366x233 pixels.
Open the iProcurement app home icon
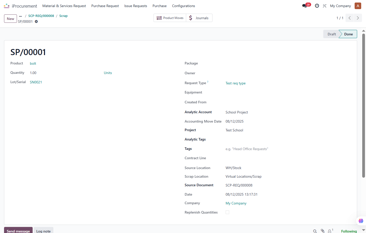7,6
